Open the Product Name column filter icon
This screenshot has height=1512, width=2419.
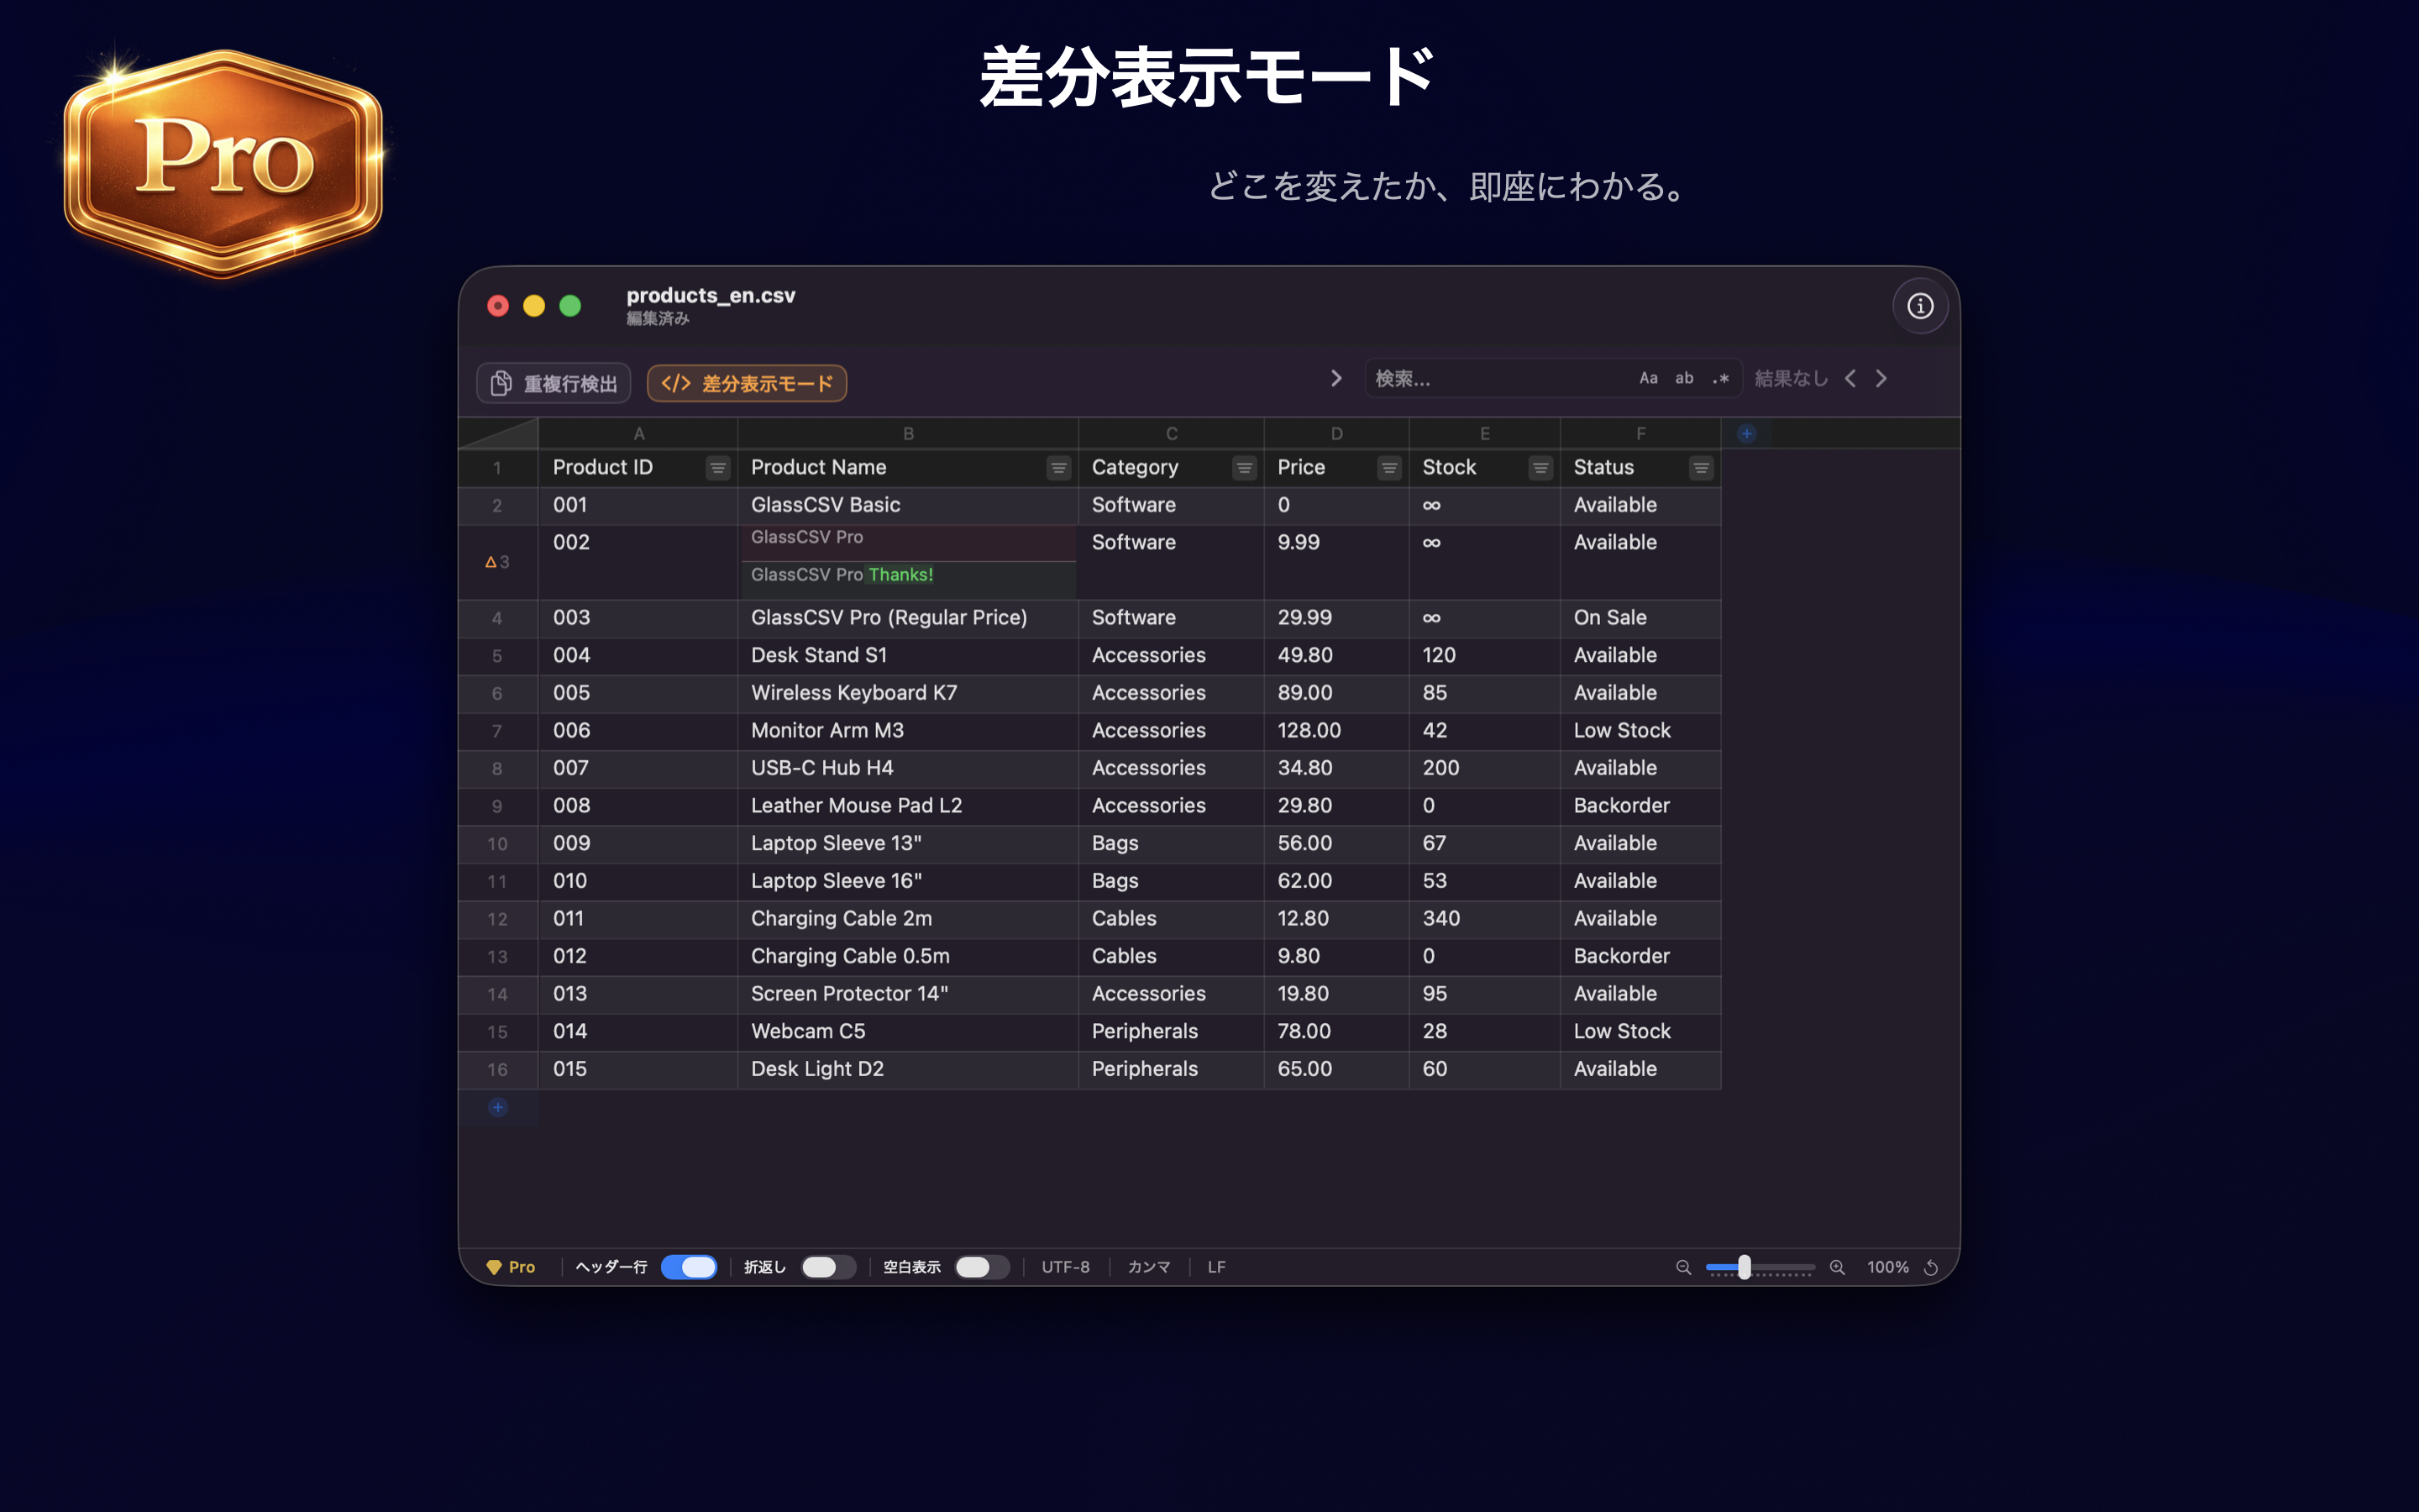[x=1057, y=467]
